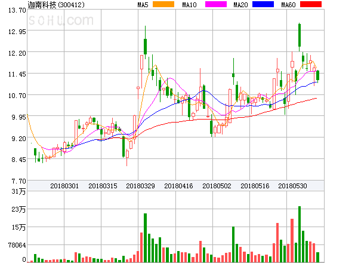Click the 20180416 date label
This screenshot has width=358, height=263.
(x=178, y=186)
